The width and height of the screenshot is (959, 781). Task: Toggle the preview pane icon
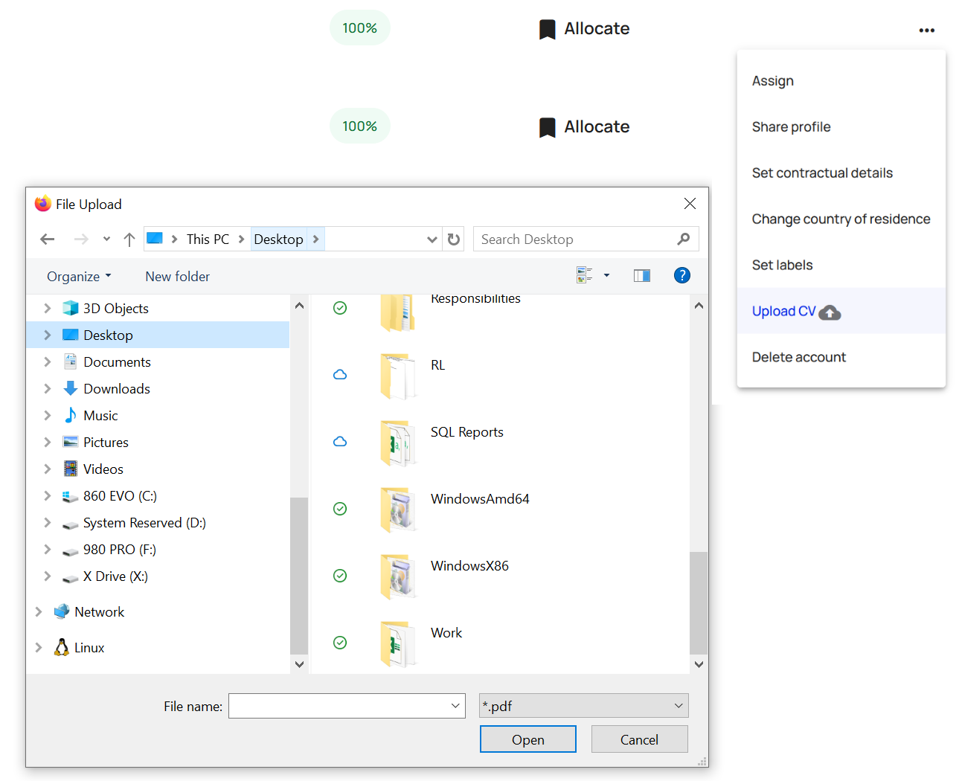coord(642,276)
